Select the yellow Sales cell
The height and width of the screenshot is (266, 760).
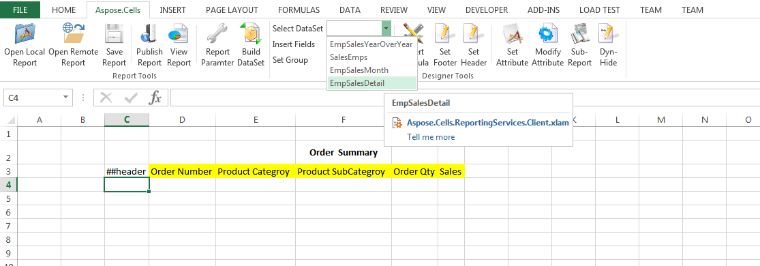point(451,171)
